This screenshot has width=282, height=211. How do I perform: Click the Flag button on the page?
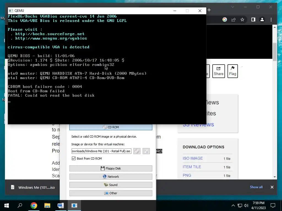(x=232, y=71)
